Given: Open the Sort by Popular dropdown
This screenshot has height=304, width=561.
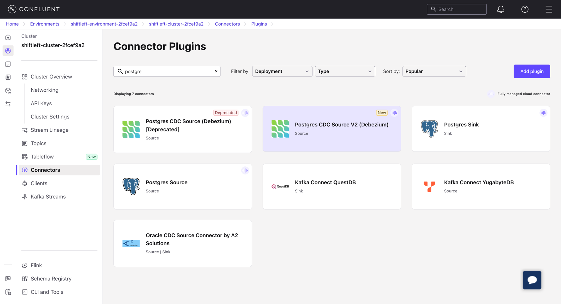Looking at the screenshot, I should coord(434,71).
